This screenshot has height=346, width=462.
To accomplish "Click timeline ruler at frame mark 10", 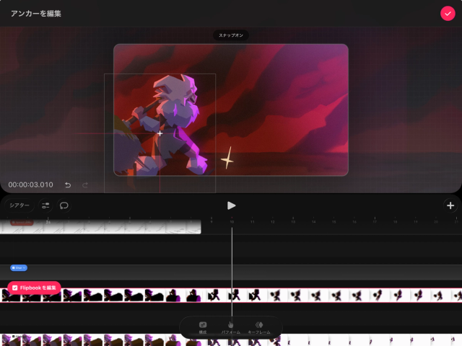I will point(232,221).
